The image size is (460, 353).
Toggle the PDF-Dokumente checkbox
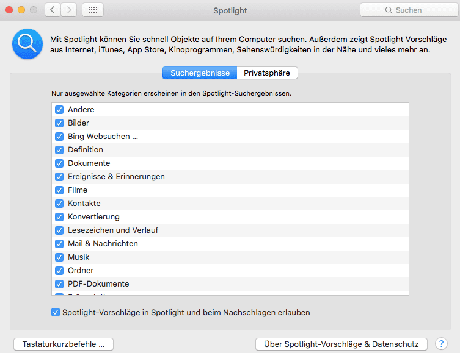[59, 284]
